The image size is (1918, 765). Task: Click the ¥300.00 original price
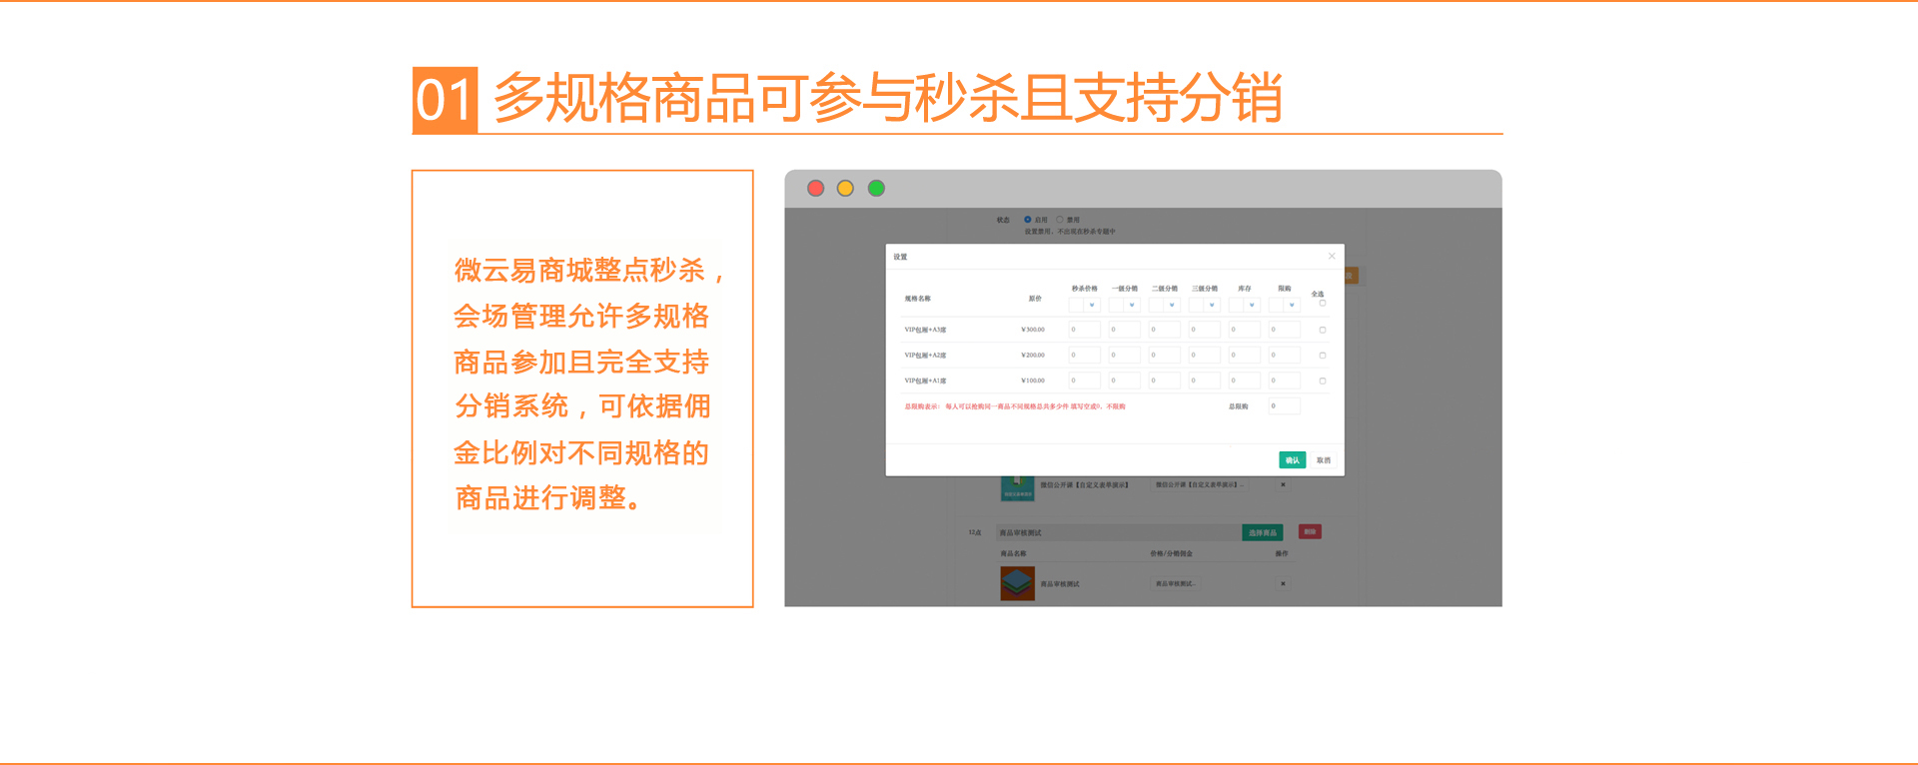coord(1033,330)
